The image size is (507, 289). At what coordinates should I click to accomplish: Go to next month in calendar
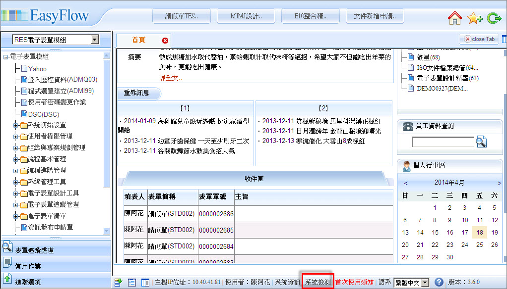(499, 183)
